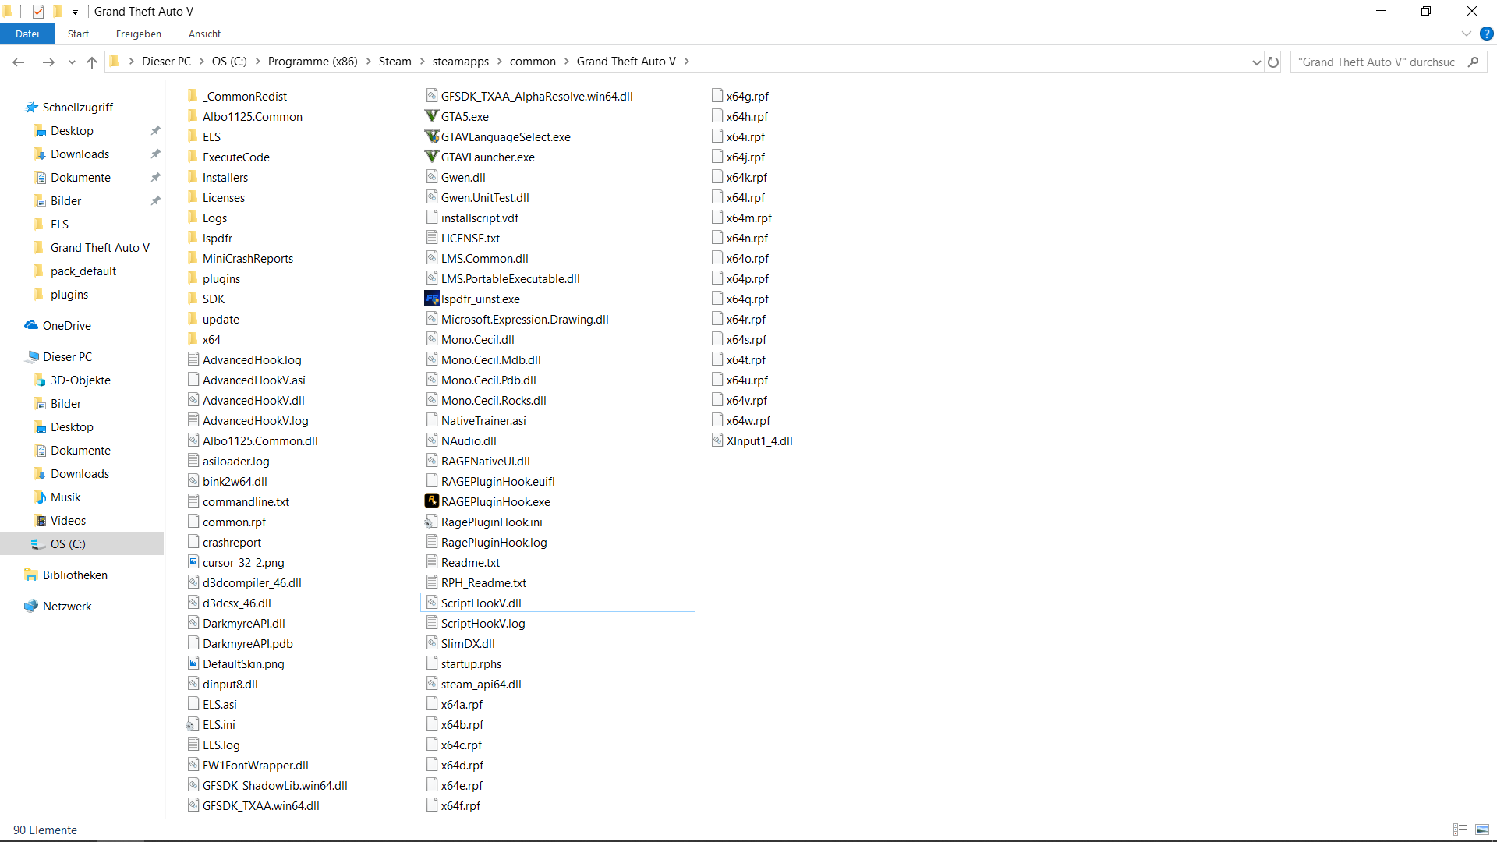1497x842 pixels.
Task: Open recent locations dropdown arrow
Action: [72, 62]
